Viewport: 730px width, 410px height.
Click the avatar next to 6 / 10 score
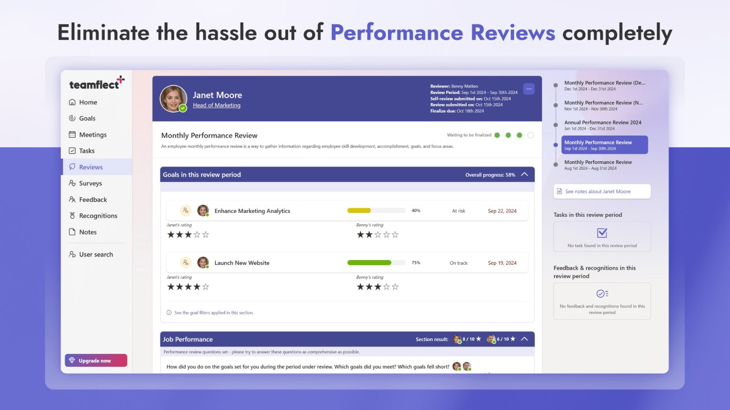pyautogui.click(x=491, y=339)
